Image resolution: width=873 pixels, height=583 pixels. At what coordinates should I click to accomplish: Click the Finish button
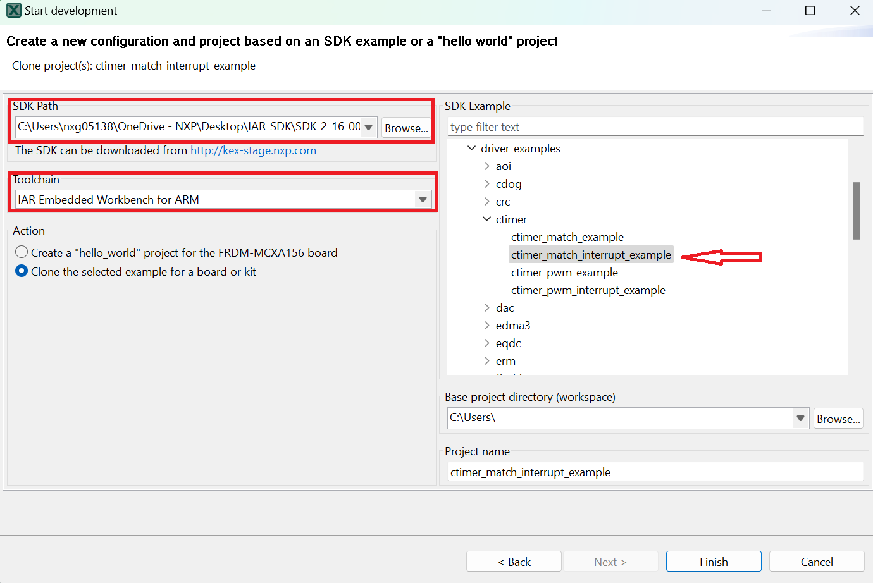coord(714,561)
